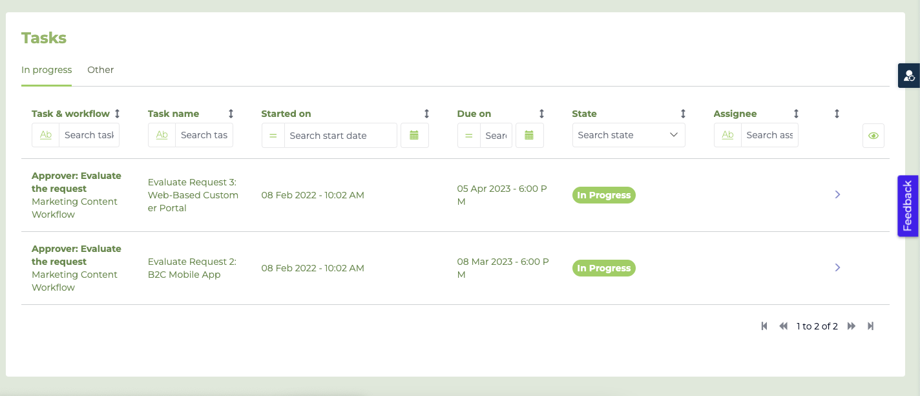Click the Tasks heading
This screenshot has height=396, width=920.
tap(44, 37)
